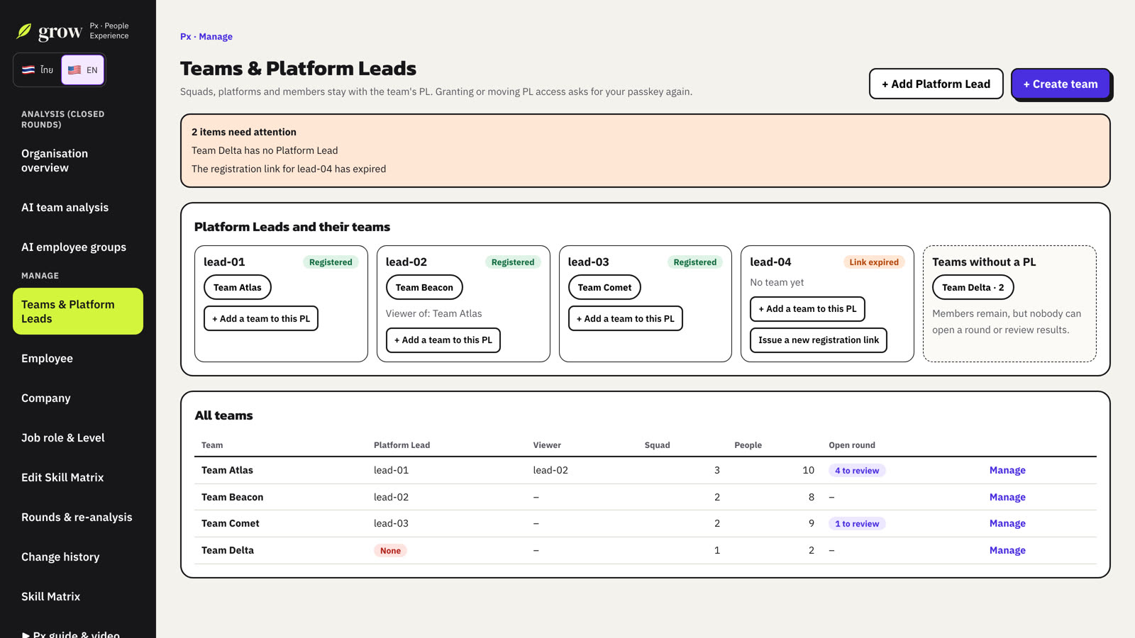Manage Team Comet
The height and width of the screenshot is (638, 1135).
coord(1007,524)
